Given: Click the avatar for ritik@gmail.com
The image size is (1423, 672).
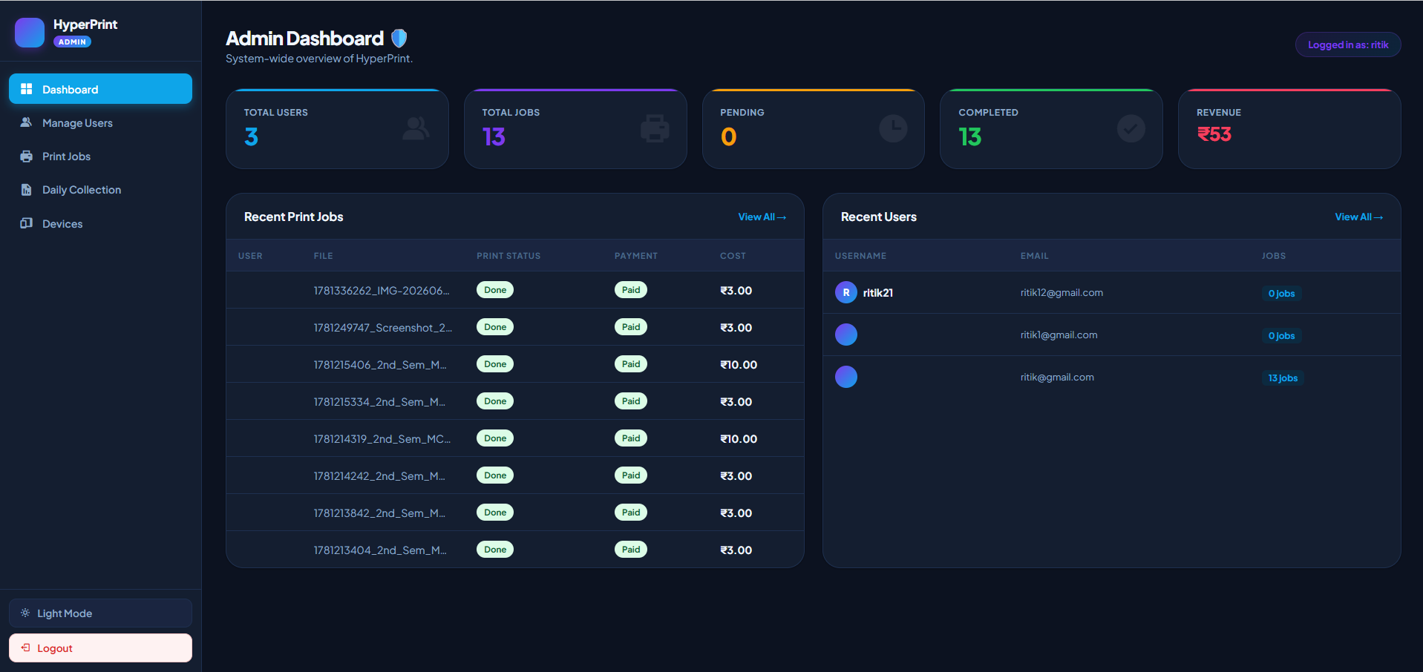Looking at the screenshot, I should point(846,377).
